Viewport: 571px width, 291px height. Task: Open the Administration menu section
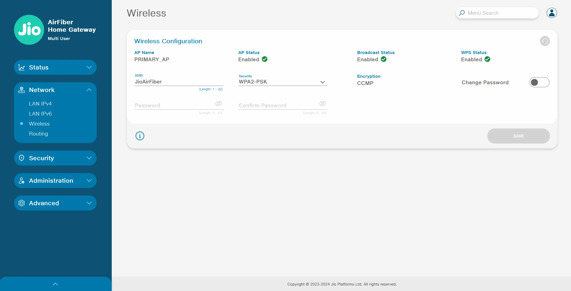click(x=55, y=180)
